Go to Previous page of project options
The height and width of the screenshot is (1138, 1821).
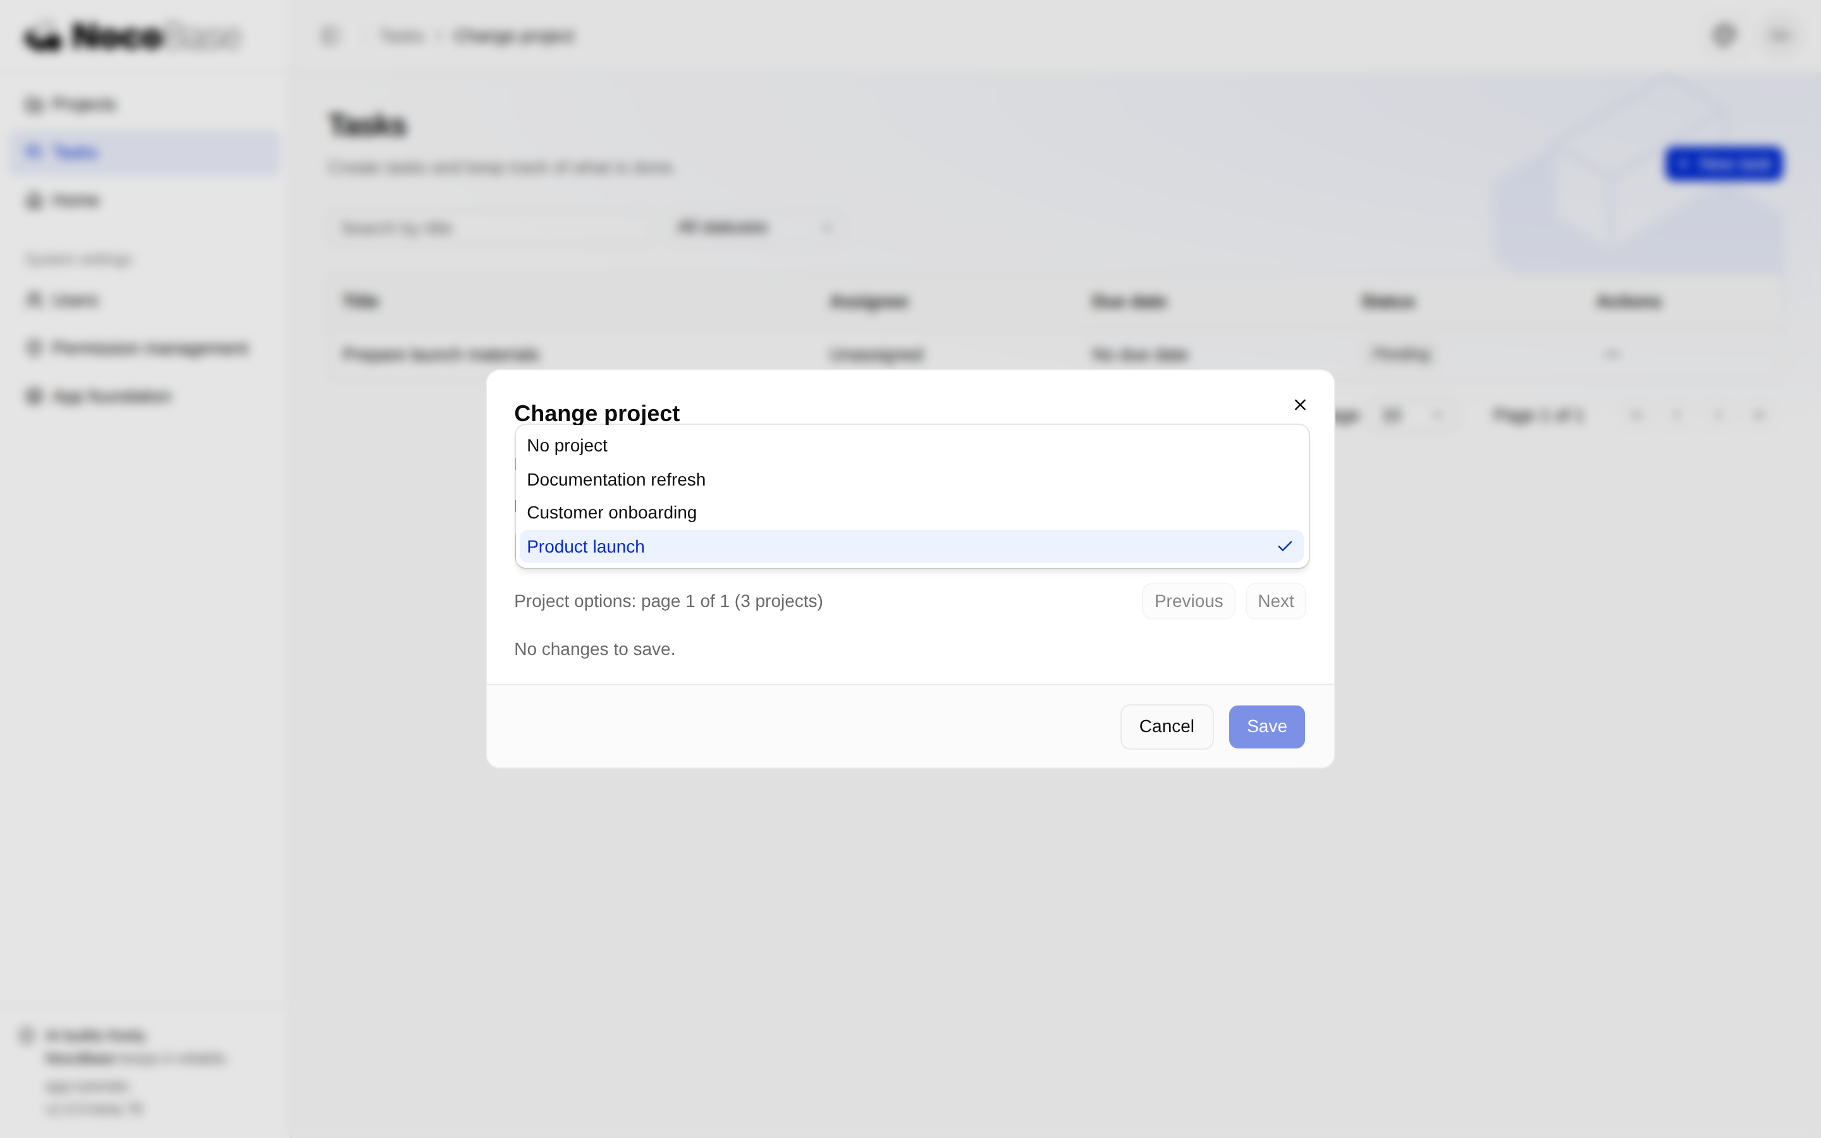[x=1188, y=601]
